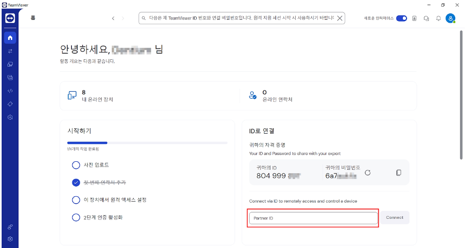
Task: Open the Settings gear at sidebar bottom
Action: (10, 239)
